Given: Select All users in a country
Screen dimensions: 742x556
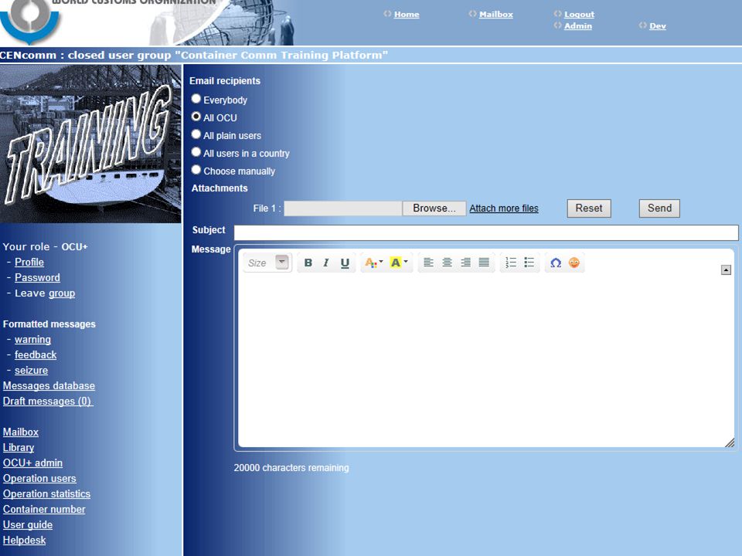Looking at the screenshot, I should (196, 152).
